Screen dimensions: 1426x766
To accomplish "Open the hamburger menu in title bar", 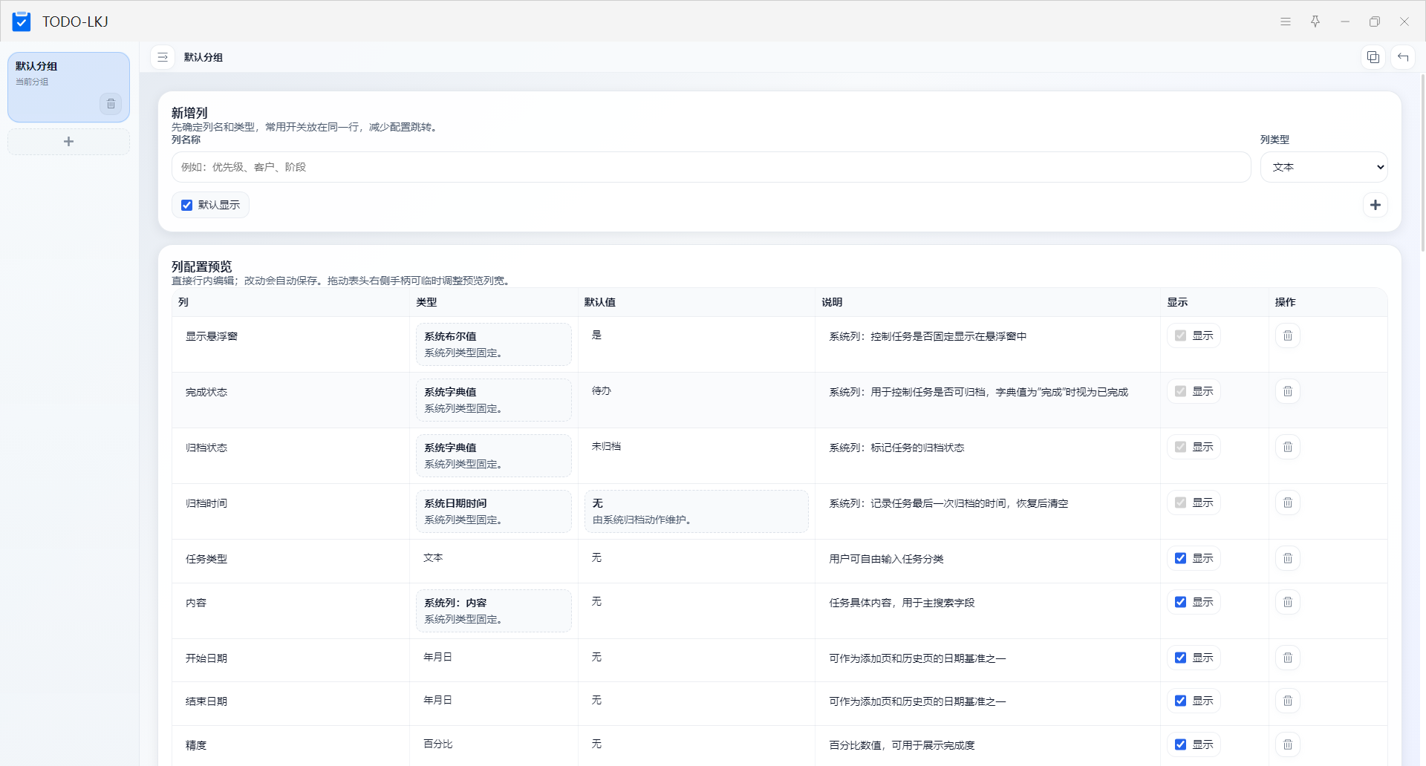I will point(1286,22).
